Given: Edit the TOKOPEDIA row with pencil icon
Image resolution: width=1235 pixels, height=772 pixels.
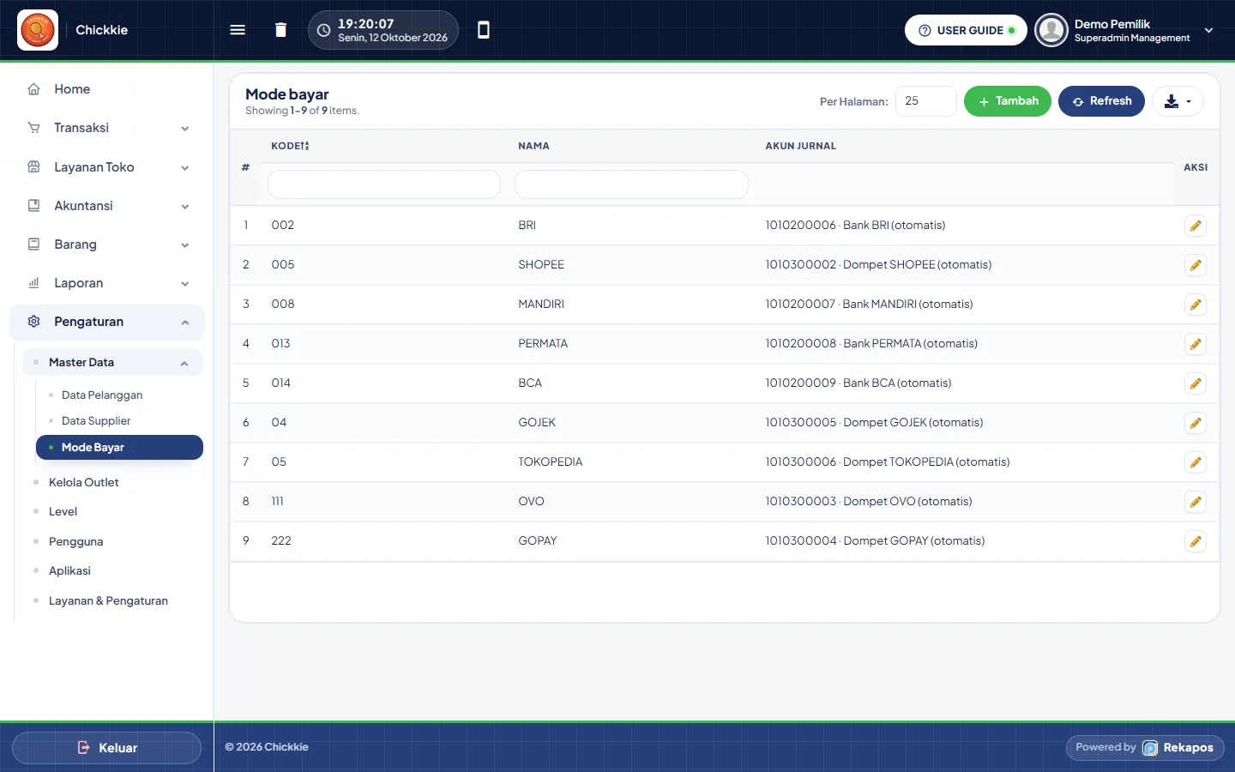Looking at the screenshot, I should coord(1196,462).
